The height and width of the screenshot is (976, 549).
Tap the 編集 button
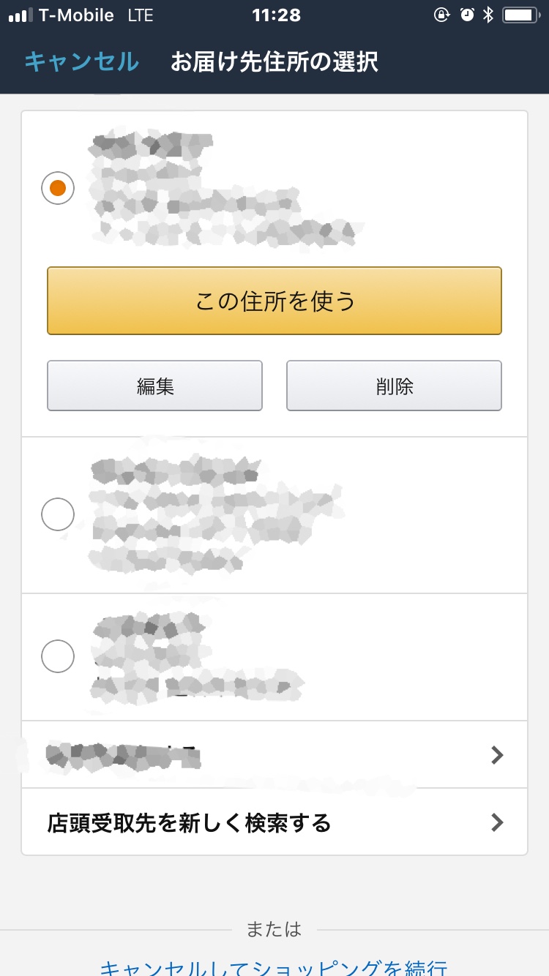pos(155,386)
